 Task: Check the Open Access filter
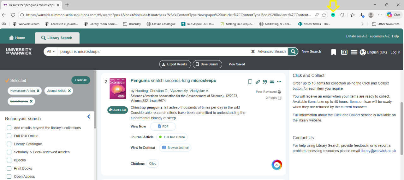(9, 177)
